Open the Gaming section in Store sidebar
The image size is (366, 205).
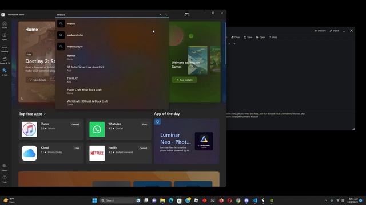5,48
